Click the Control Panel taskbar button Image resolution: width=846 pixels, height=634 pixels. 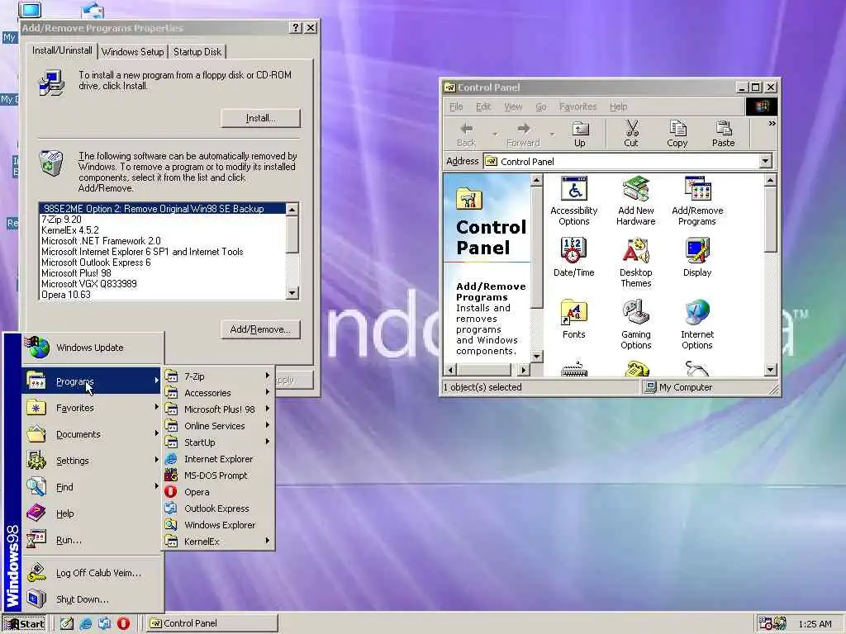(212, 623)
